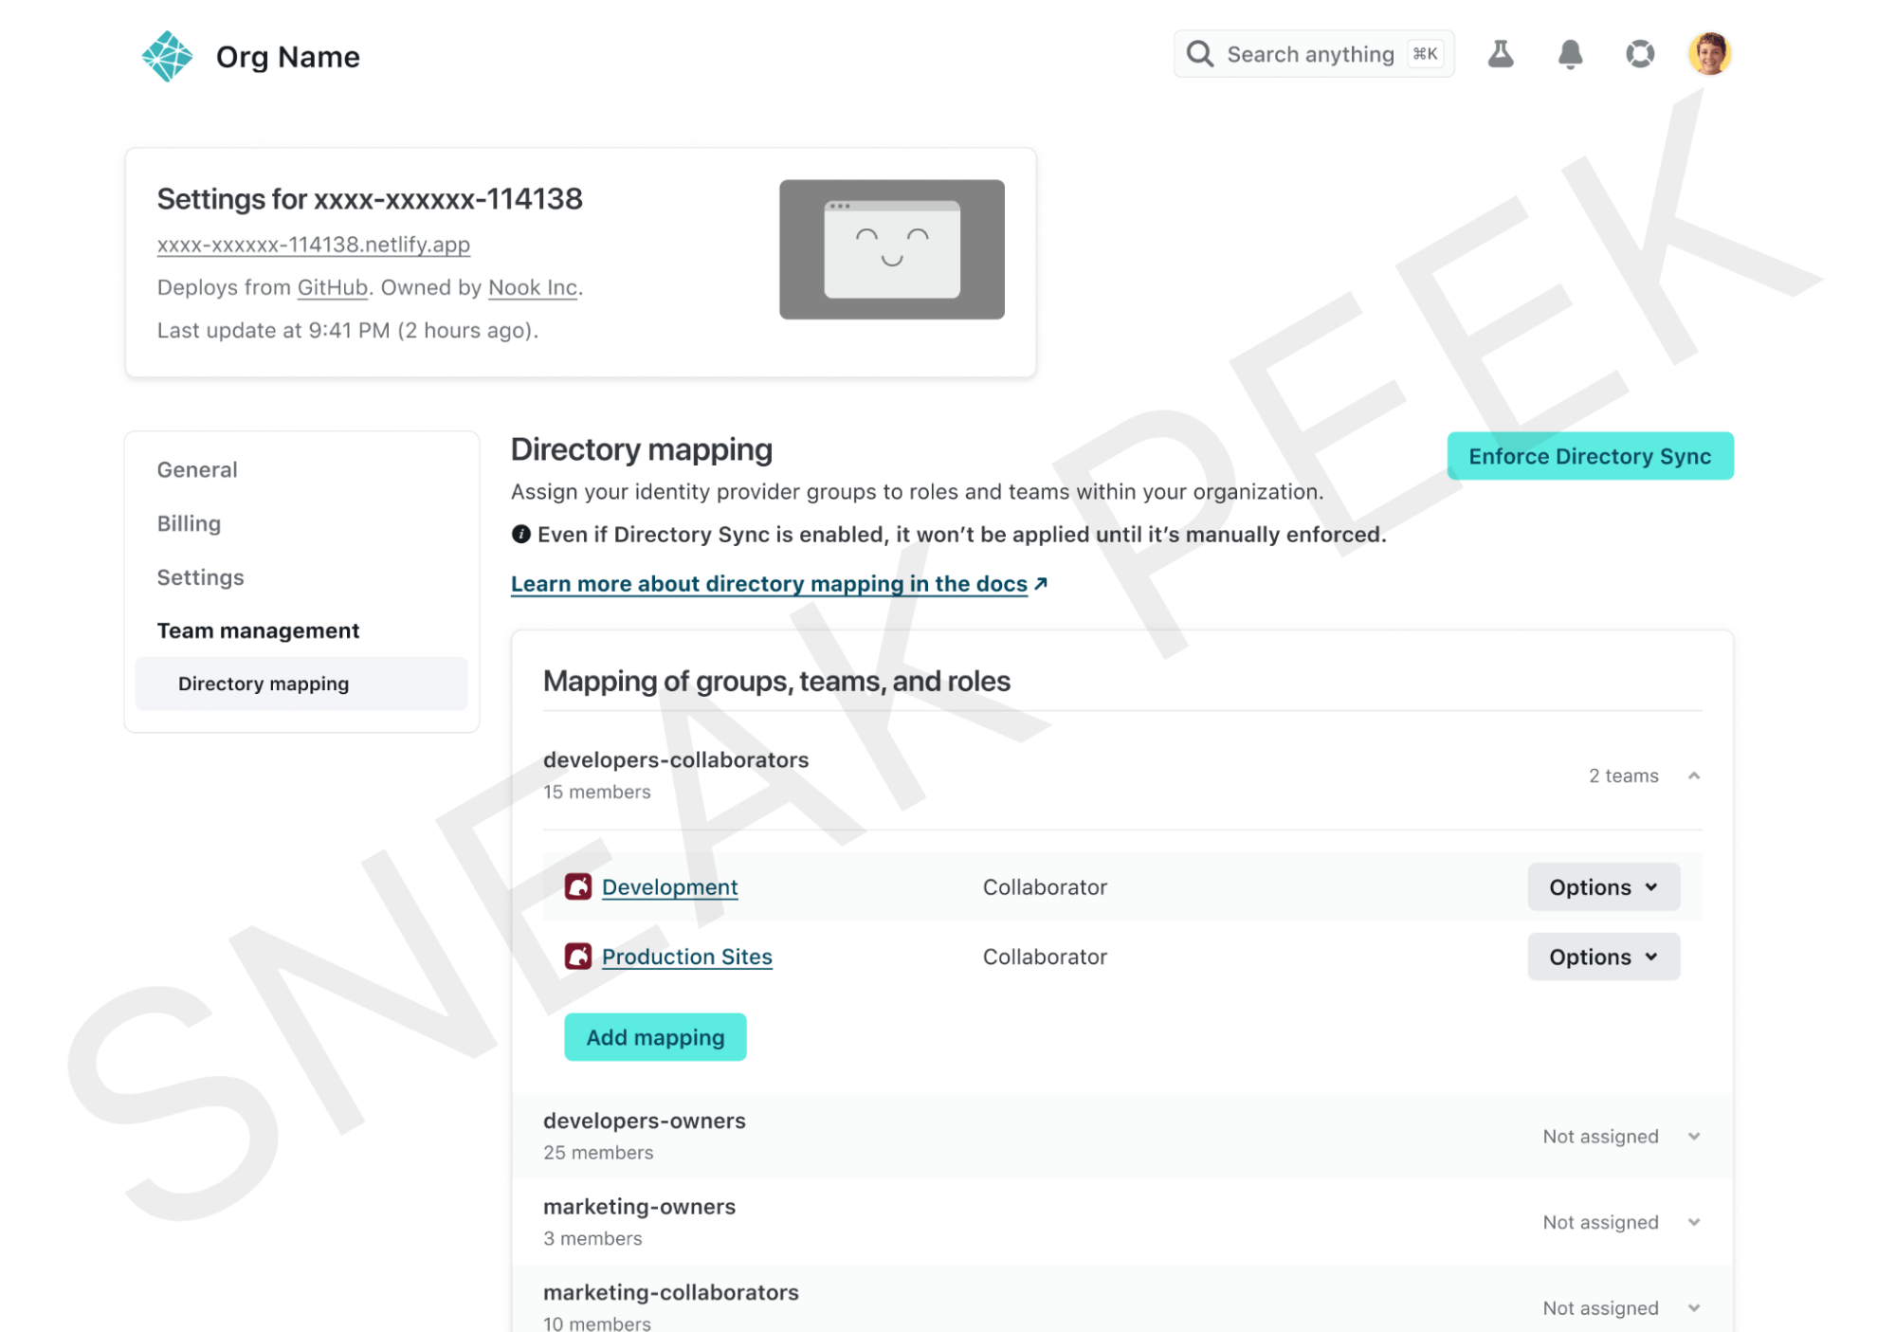Click the Production Sites team icon
This screenshot has width=1895, height=1332.
click(577, 956)
